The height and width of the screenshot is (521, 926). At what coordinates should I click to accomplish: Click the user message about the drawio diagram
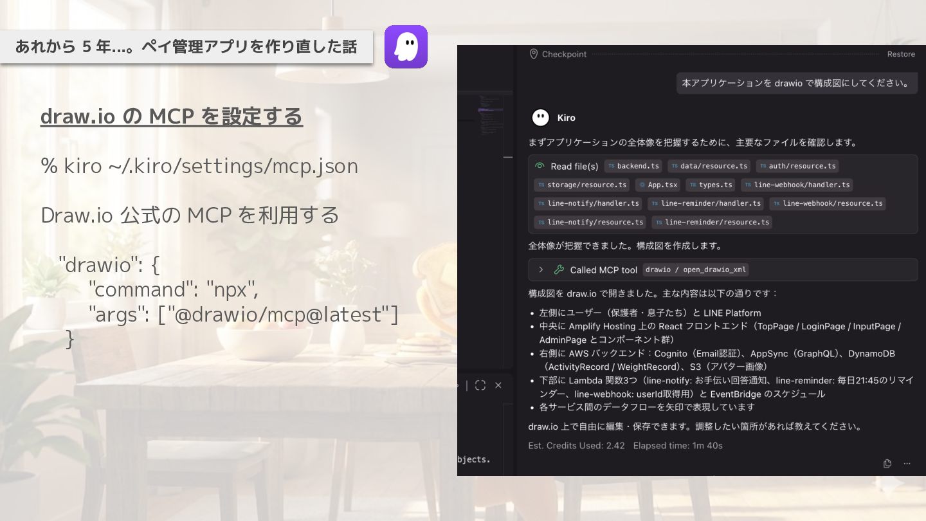(797, 83)
